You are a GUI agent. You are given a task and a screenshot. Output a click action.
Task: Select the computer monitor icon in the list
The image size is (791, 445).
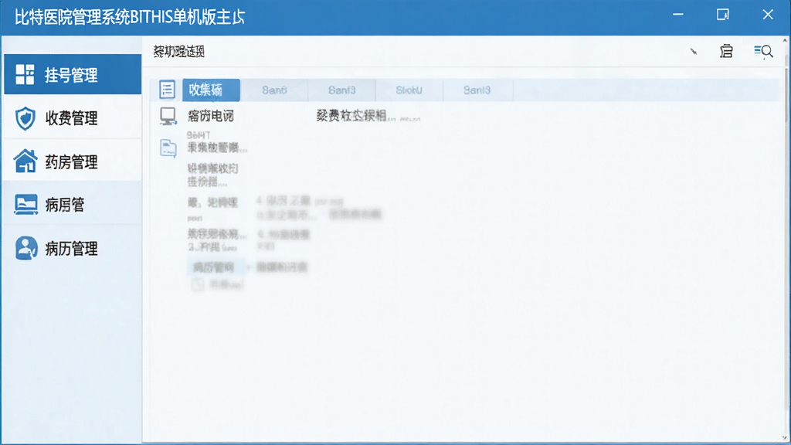click(168, 116)
